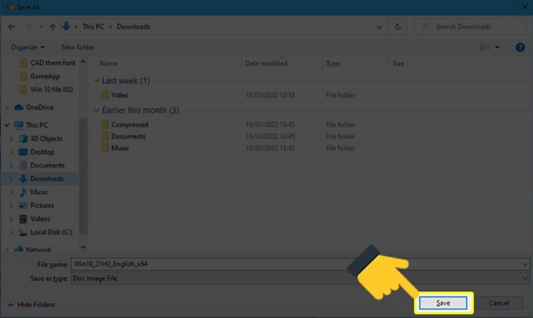Click navigation pane scroll up arrow
This screenshot has width=533, height=318.
point(83,62)
